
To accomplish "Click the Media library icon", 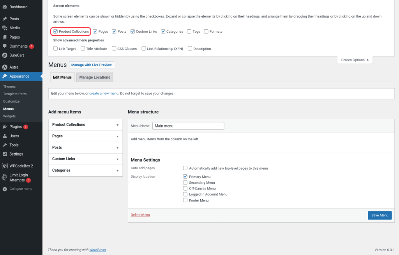I will (5, 28).
